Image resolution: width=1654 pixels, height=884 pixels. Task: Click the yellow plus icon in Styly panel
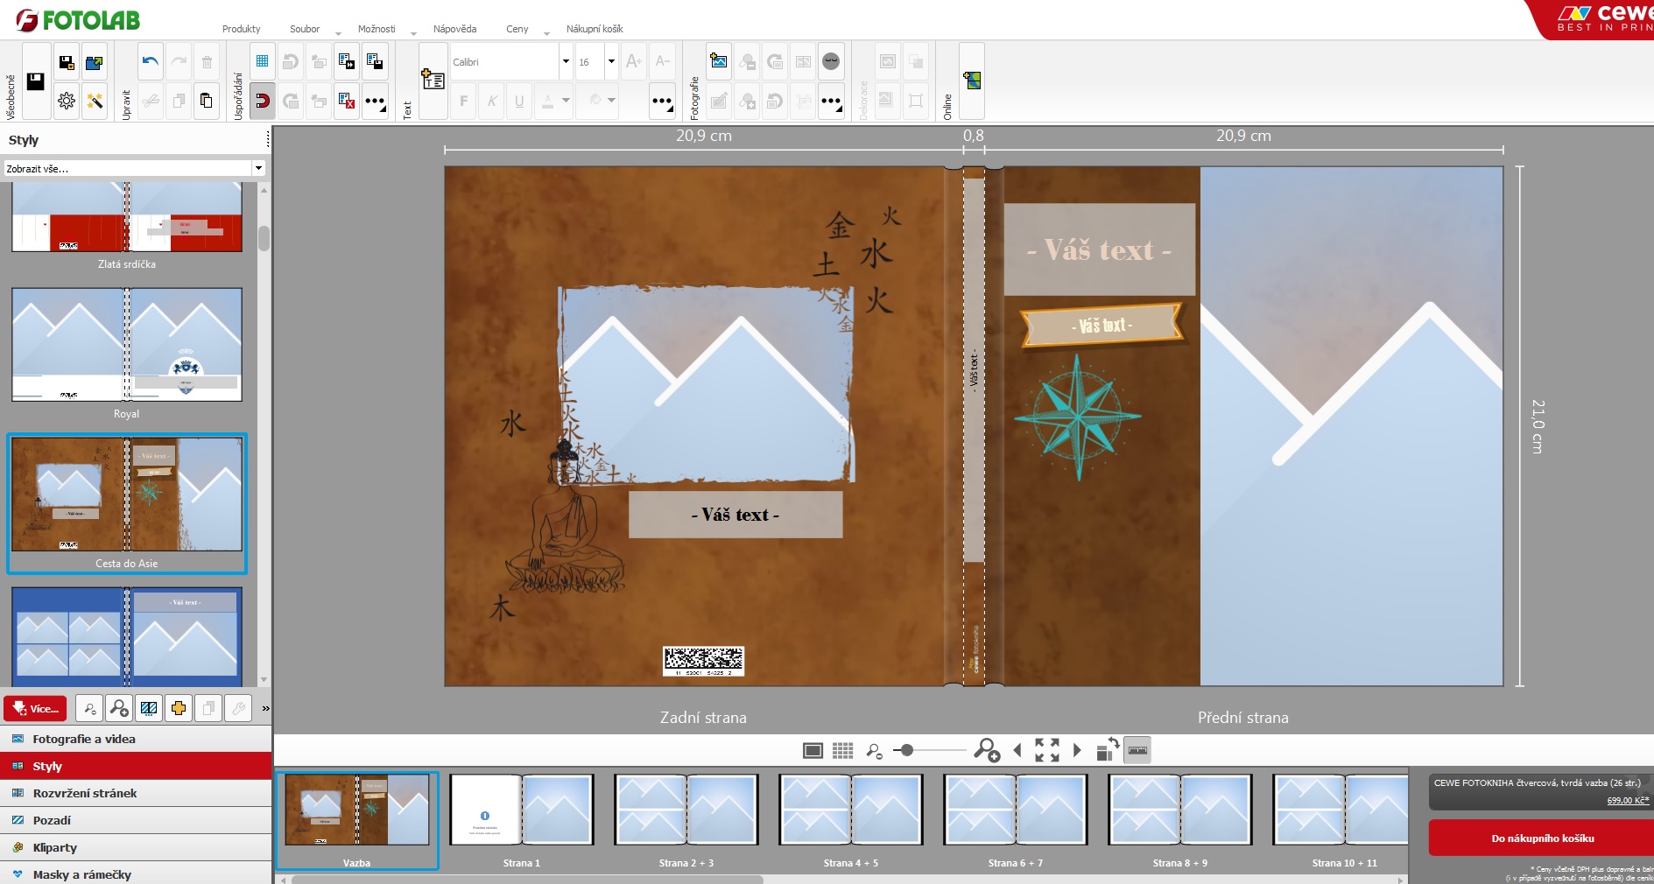[x=179, y=708]
